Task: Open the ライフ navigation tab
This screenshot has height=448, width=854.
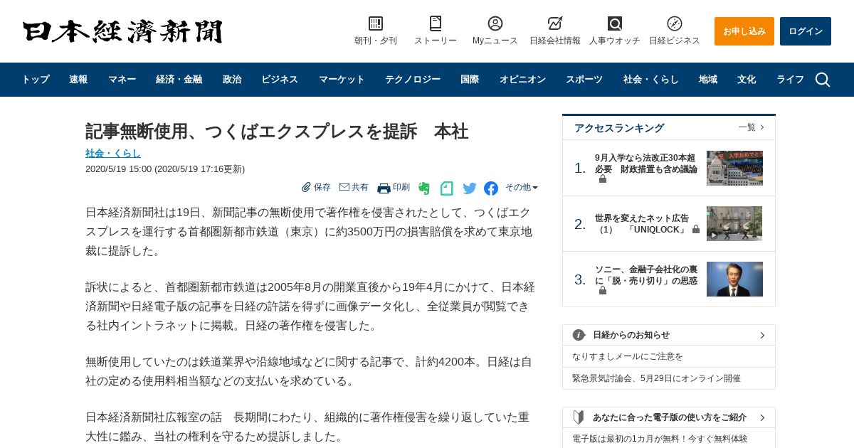Action: pos(790,80)
